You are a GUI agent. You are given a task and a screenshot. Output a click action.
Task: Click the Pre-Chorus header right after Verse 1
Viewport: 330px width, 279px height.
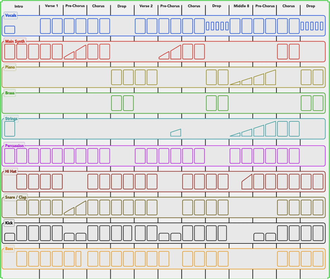[75, 6]
